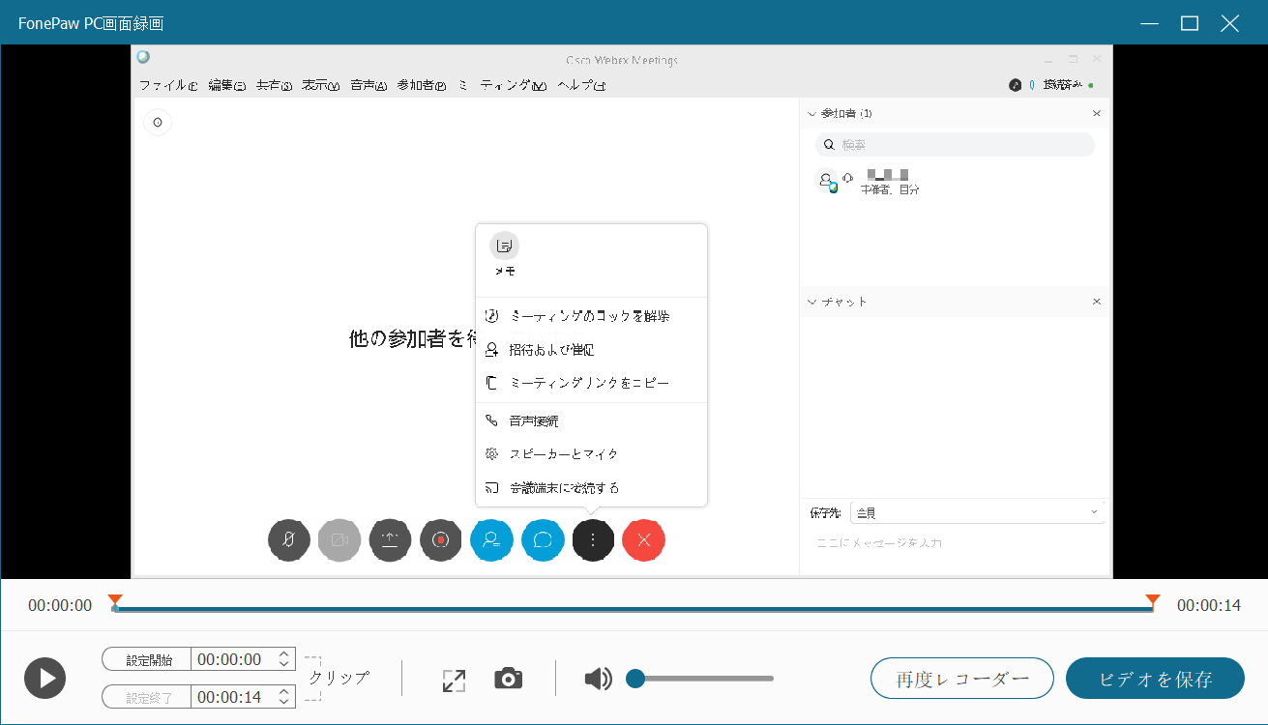Click the participant avatar icon
The image size is (1268, 725).
(x=826, y=181)
